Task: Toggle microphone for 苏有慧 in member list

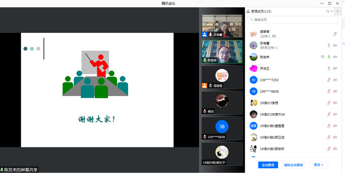Action: pos(329,45)
